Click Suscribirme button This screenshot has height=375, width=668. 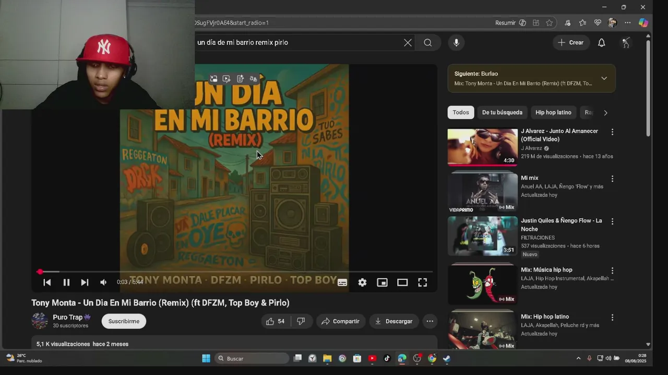click(124, 321)
